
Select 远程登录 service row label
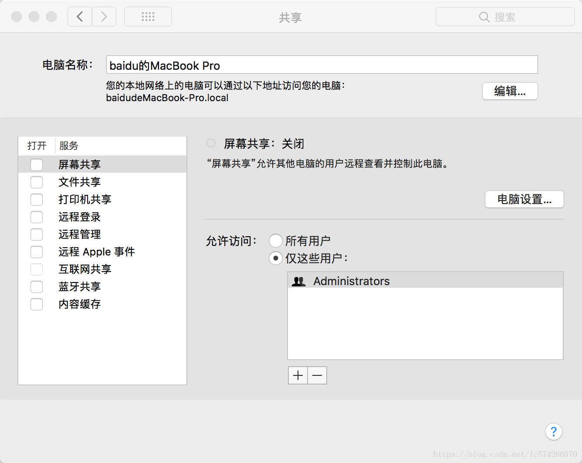tap(80, 217)
